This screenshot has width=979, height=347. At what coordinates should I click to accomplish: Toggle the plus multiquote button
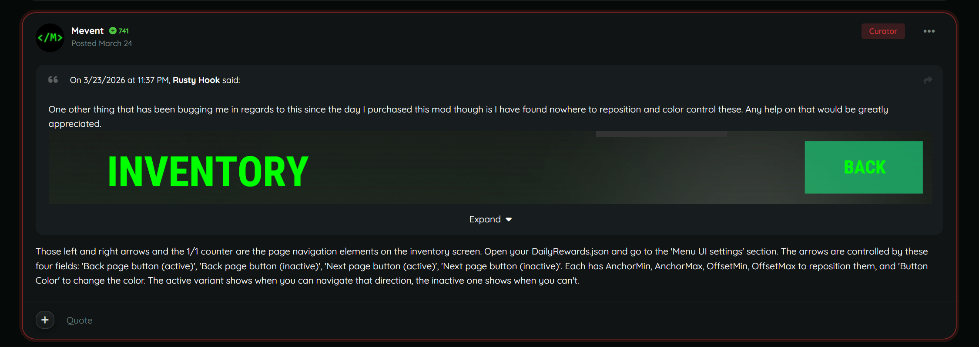click(x=45, y=320)
